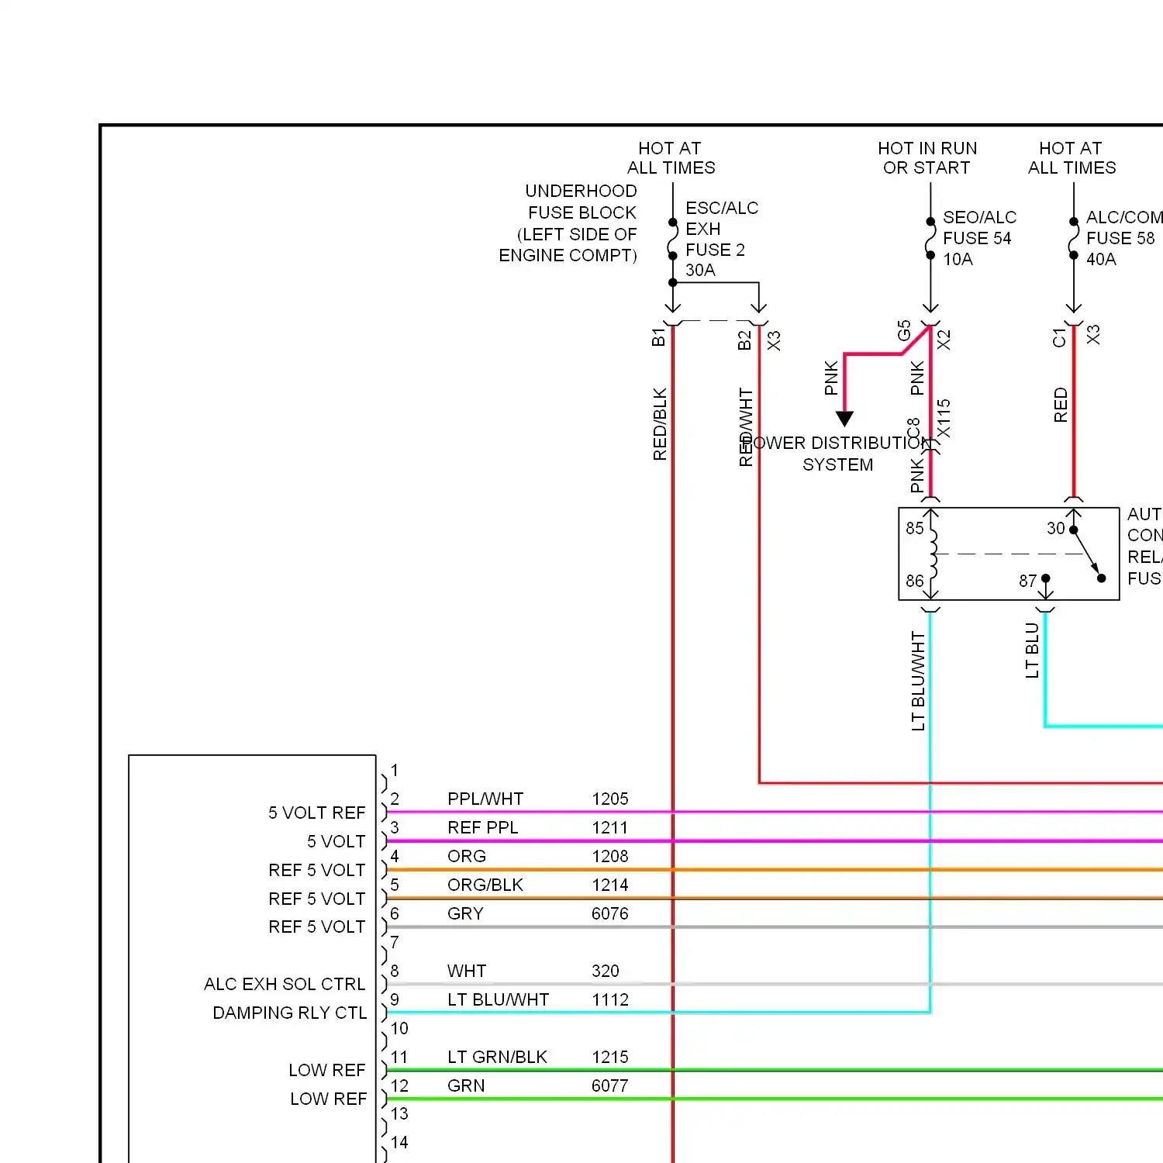Select the GRY wire color label
The width and height of the screenshot is (1163, 1163).
pyautogui.click(x=465, y=913)
